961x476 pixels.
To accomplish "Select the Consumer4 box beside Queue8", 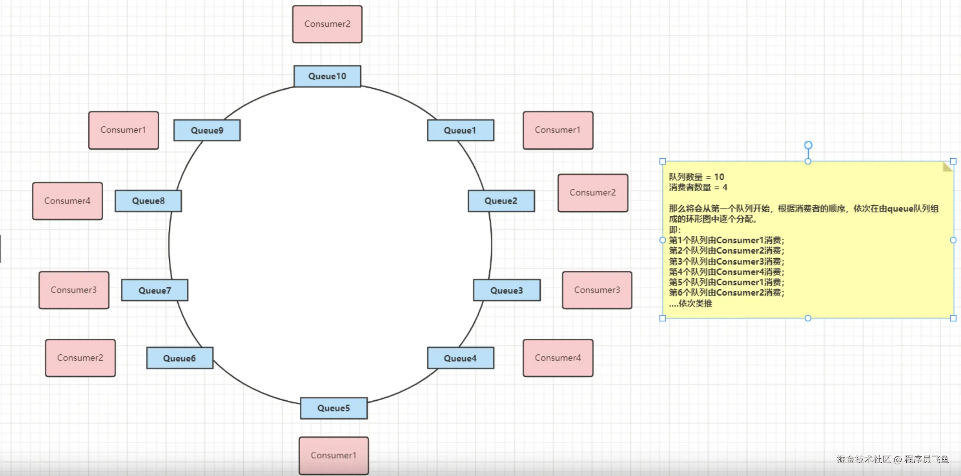I will [x=67, y=201].
